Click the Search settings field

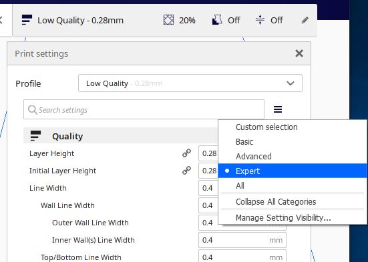pyautogui.click(x=144, y=109)
